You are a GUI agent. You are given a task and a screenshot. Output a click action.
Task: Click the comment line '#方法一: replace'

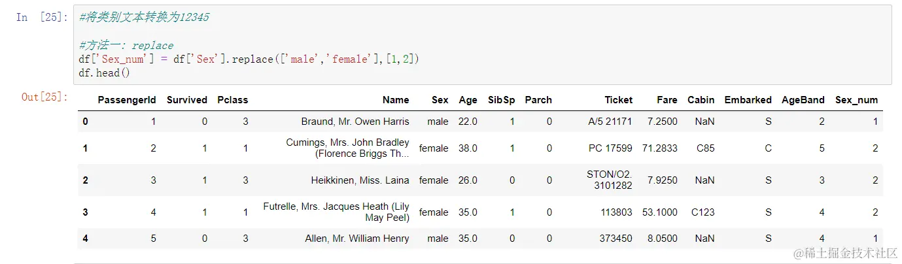(x=126, y=46)
